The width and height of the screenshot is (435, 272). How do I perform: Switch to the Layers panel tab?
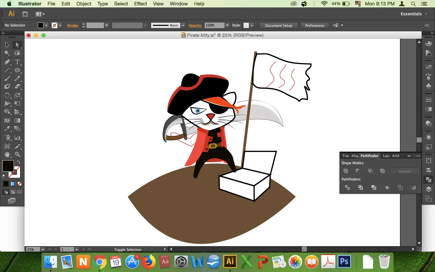point(386,156)
